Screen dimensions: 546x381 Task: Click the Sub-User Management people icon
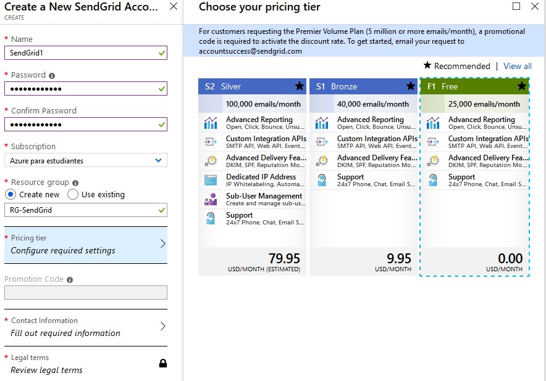pyautogui.click(x=211, y=199)
